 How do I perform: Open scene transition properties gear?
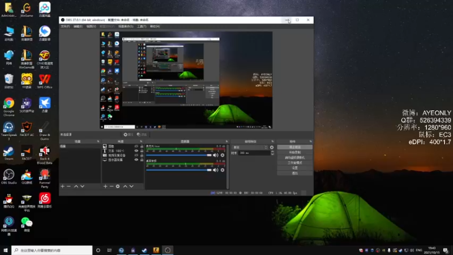[x=272, y=147]
